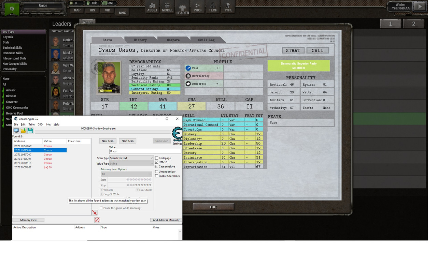
Task: Click the 351 credits indicator
Action: click(109, 3)
